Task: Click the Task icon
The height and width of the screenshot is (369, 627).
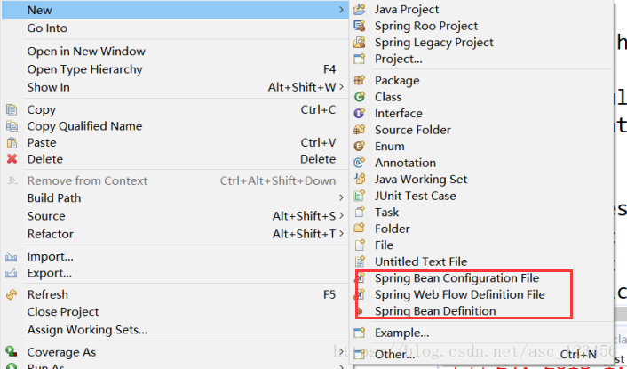Action: coord(360,212)
